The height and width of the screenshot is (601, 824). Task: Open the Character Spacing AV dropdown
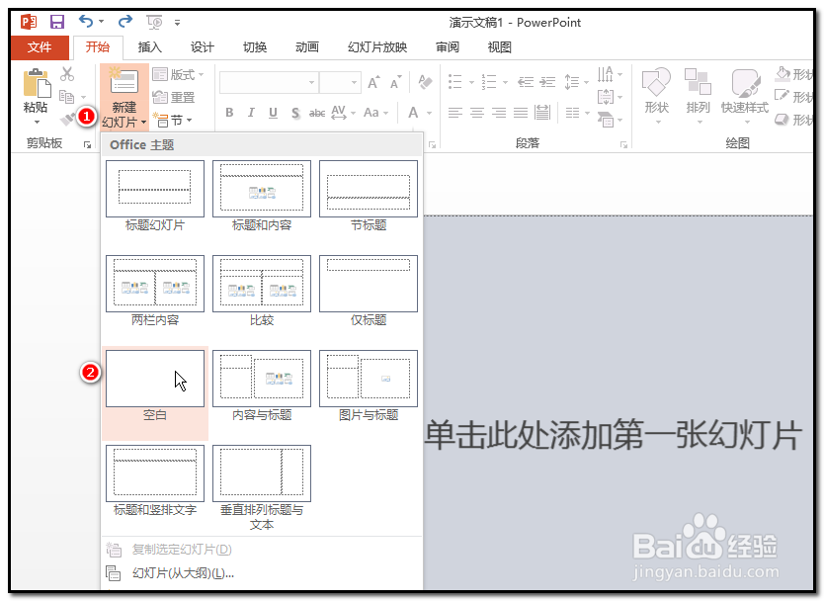point(343,113)
